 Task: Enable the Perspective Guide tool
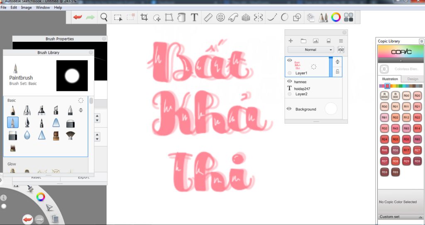tap(246, 17)
